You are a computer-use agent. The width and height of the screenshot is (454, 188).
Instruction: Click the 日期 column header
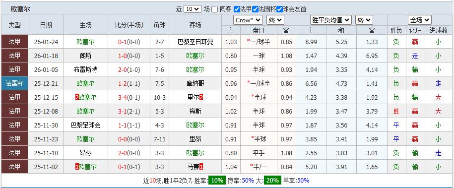click(46, 25)
